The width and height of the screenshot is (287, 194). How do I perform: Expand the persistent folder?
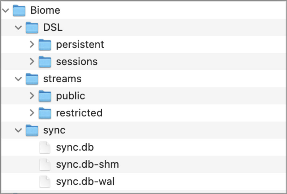coord(32,45)
